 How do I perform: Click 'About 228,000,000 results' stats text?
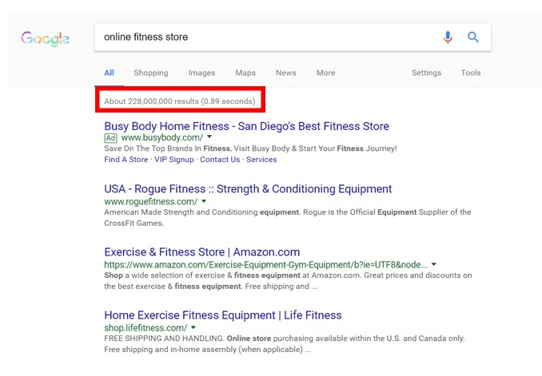tap(179, 101)
